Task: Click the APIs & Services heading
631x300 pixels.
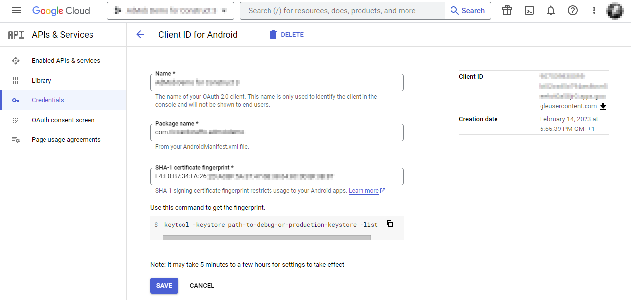Action: pos(63,35)
